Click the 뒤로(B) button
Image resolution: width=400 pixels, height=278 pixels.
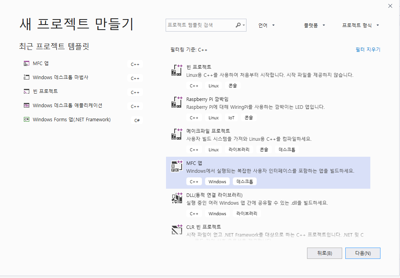(325, 253)
